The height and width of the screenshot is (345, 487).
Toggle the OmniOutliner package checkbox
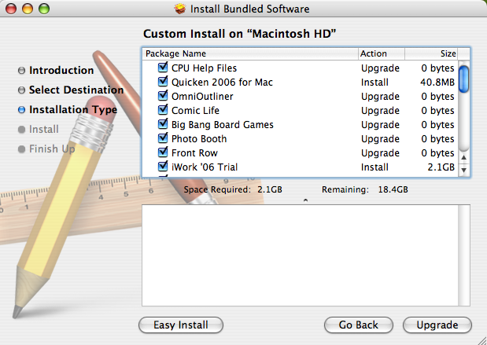click(x=163, y=96)
